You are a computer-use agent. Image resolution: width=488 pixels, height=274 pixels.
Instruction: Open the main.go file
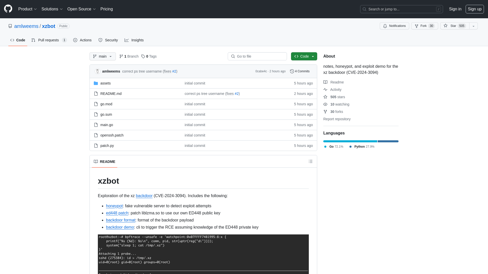tap(107, 125)
